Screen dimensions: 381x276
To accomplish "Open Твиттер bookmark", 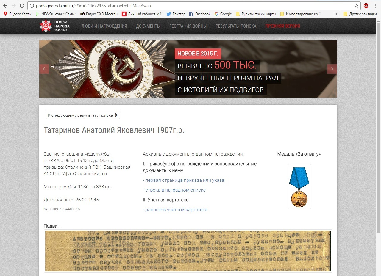I will tap(176, 14).
